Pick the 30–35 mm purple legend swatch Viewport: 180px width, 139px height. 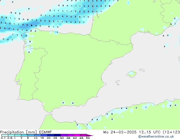click(64, 135)
